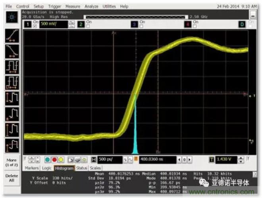Toggle the channel 1 On checkbox
The height and width of the screenshot is (198, 262).
(x=35, y=26)
